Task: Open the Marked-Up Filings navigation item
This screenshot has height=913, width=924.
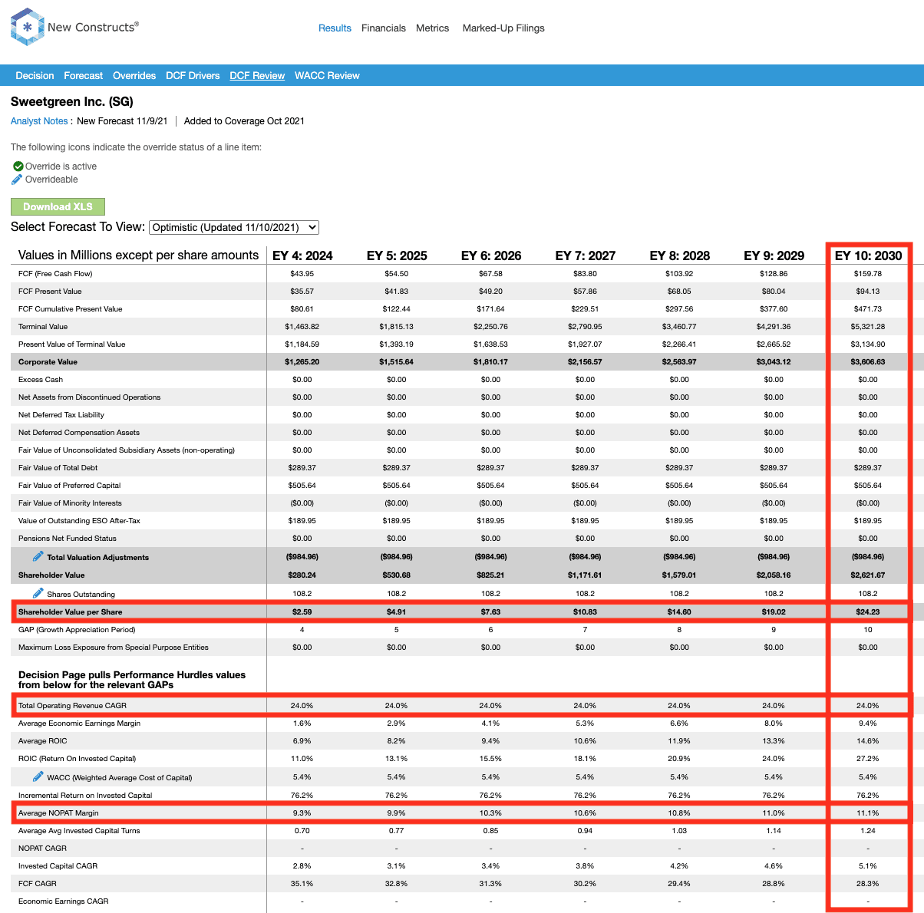Action: click(503, 28)
